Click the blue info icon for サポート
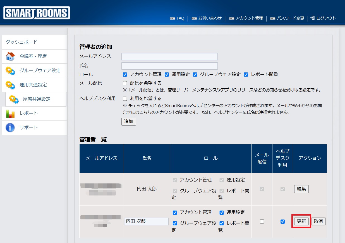The width and height of the screenshot is (345, 243). pyautogui.click(x=10, y=128)
